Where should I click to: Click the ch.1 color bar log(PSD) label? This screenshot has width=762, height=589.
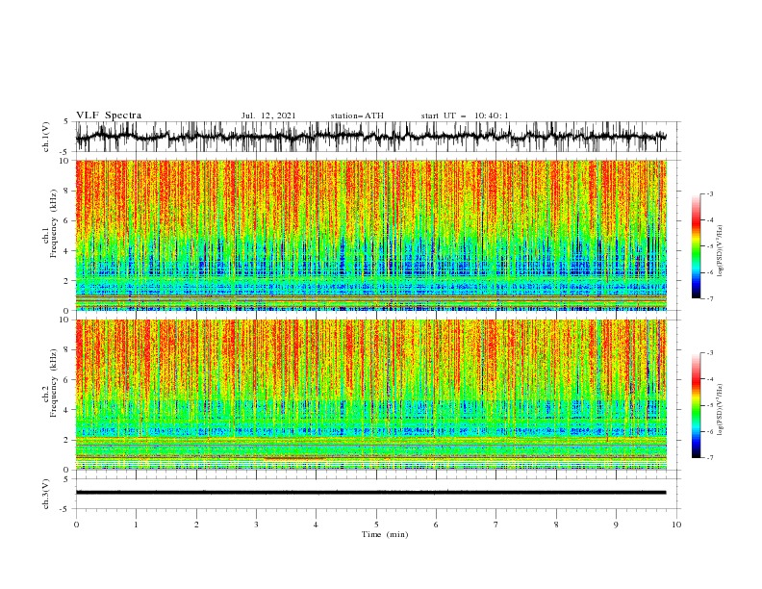pos(720,251)
